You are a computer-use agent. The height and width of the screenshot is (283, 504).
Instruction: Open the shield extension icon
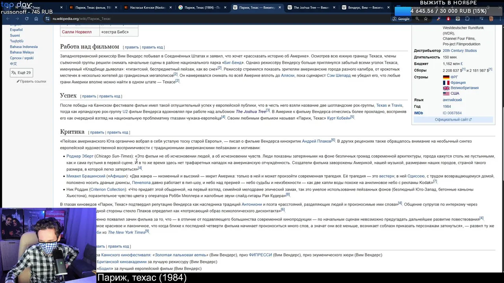coord(458,18)
